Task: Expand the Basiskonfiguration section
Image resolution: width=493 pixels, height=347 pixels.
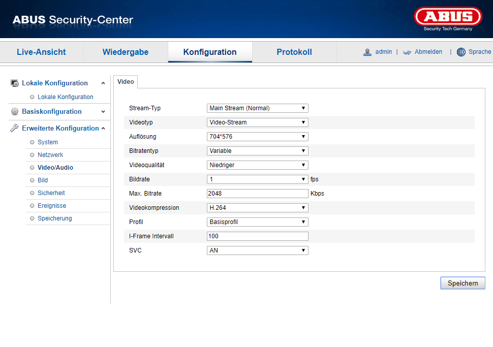Action: pyautogui.click(x=103, y=112)
